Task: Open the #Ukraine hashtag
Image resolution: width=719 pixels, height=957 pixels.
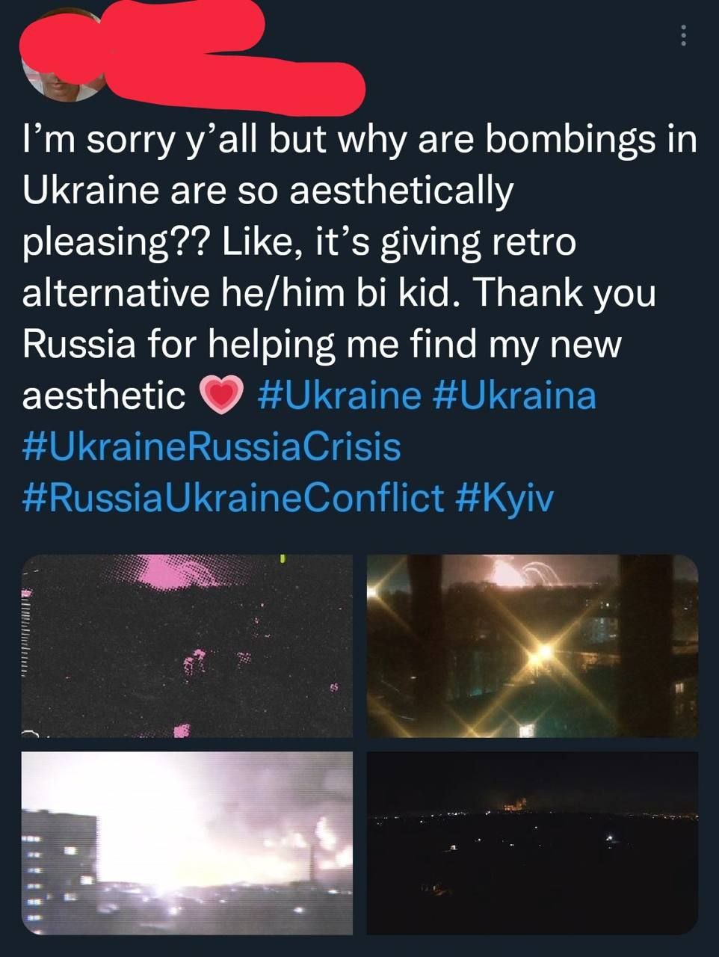Action: click(x=339, y=395)
